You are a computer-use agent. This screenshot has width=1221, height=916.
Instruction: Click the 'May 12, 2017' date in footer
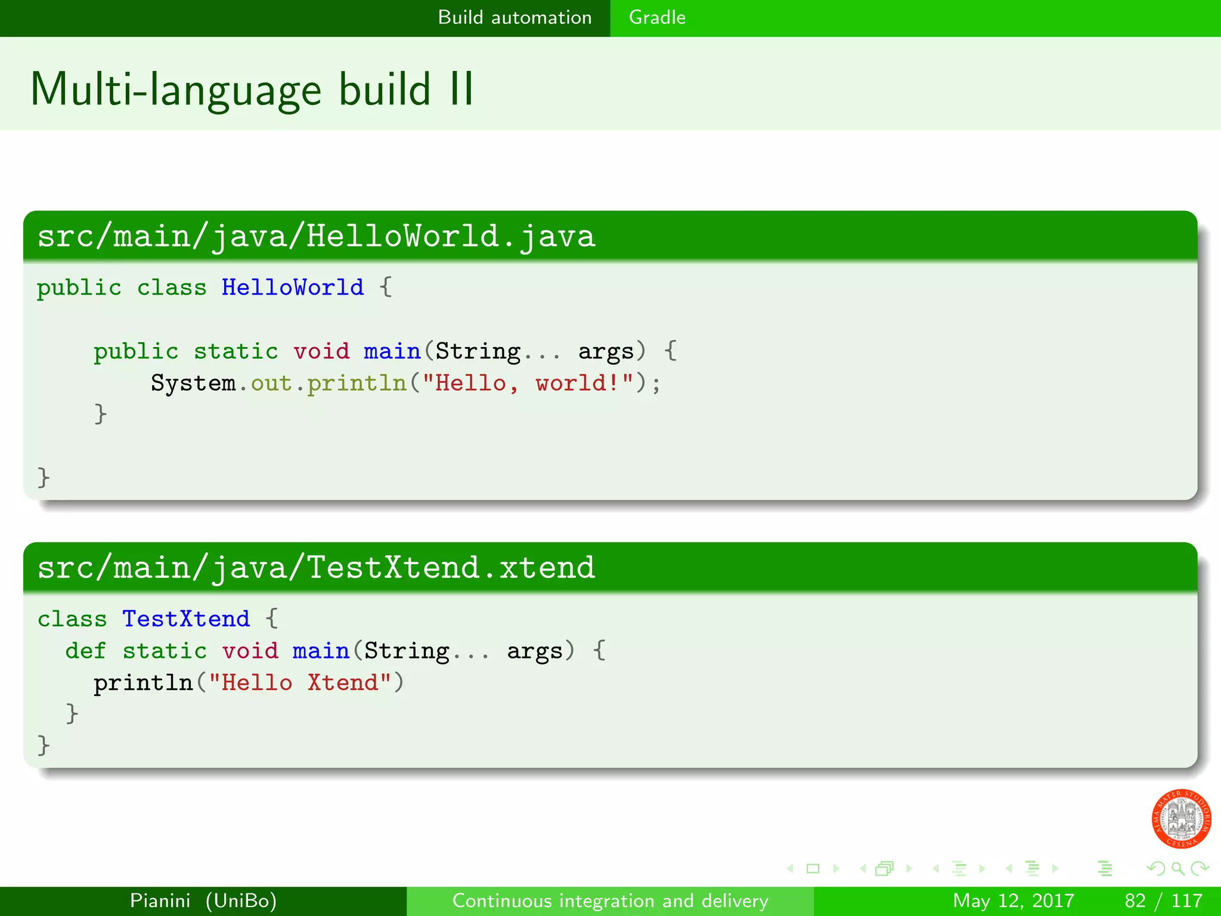tap(1014, 900)
